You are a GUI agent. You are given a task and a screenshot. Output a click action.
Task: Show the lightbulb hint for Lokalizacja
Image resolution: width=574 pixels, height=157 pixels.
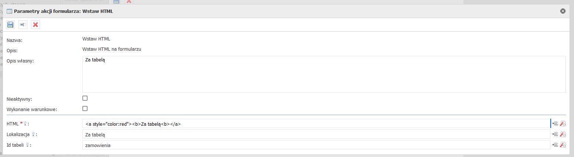[x=33, y=134]
